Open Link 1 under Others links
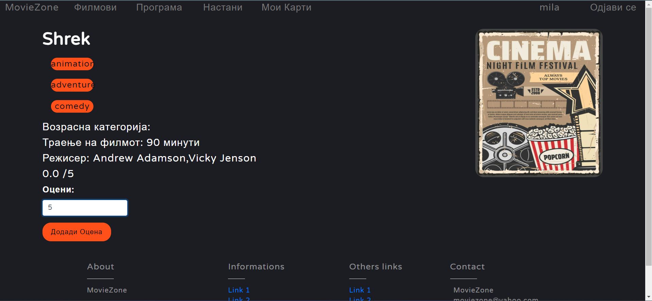 [360, 290]
